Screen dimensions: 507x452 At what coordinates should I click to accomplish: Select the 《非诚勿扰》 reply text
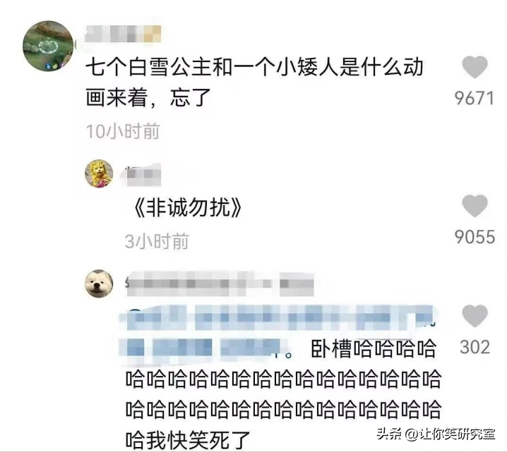pos(188,207)
